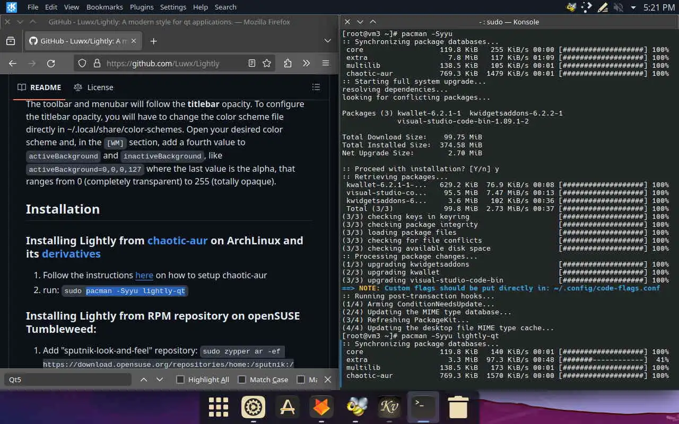
Task: Open the letter A app in dock
Action: tap(288, 407)
